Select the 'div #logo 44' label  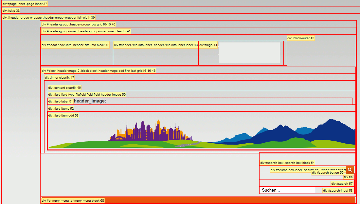[x=208, y=45]
